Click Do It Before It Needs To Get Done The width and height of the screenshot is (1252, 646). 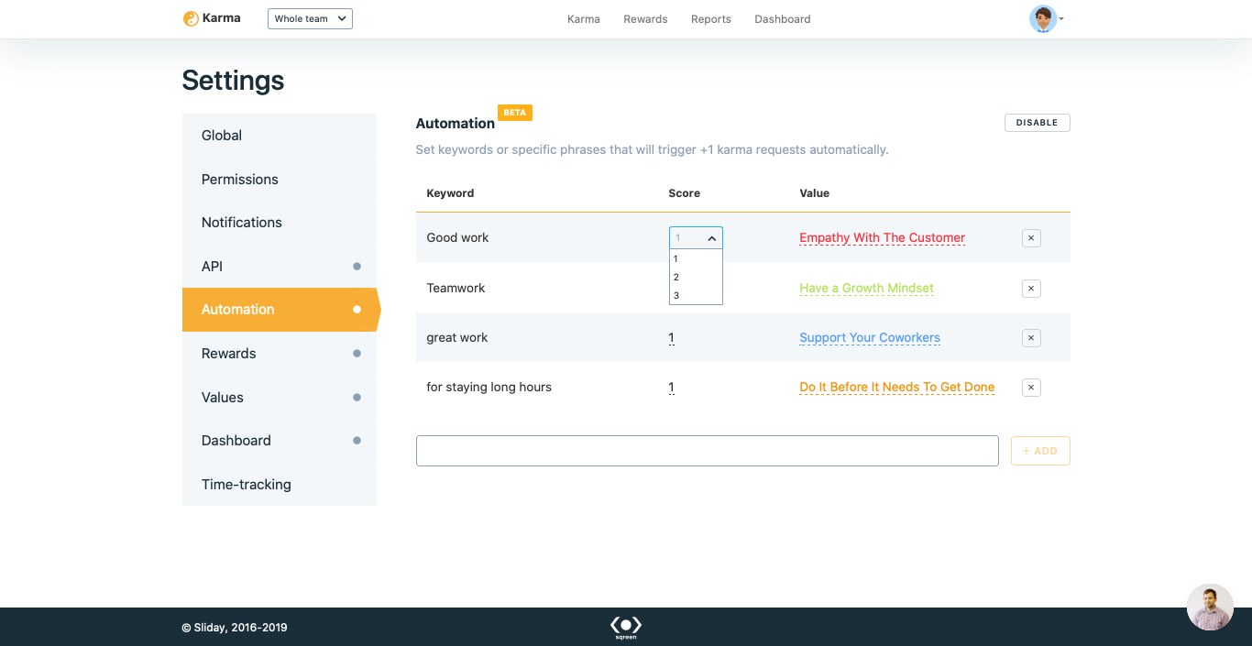[896, 388]
